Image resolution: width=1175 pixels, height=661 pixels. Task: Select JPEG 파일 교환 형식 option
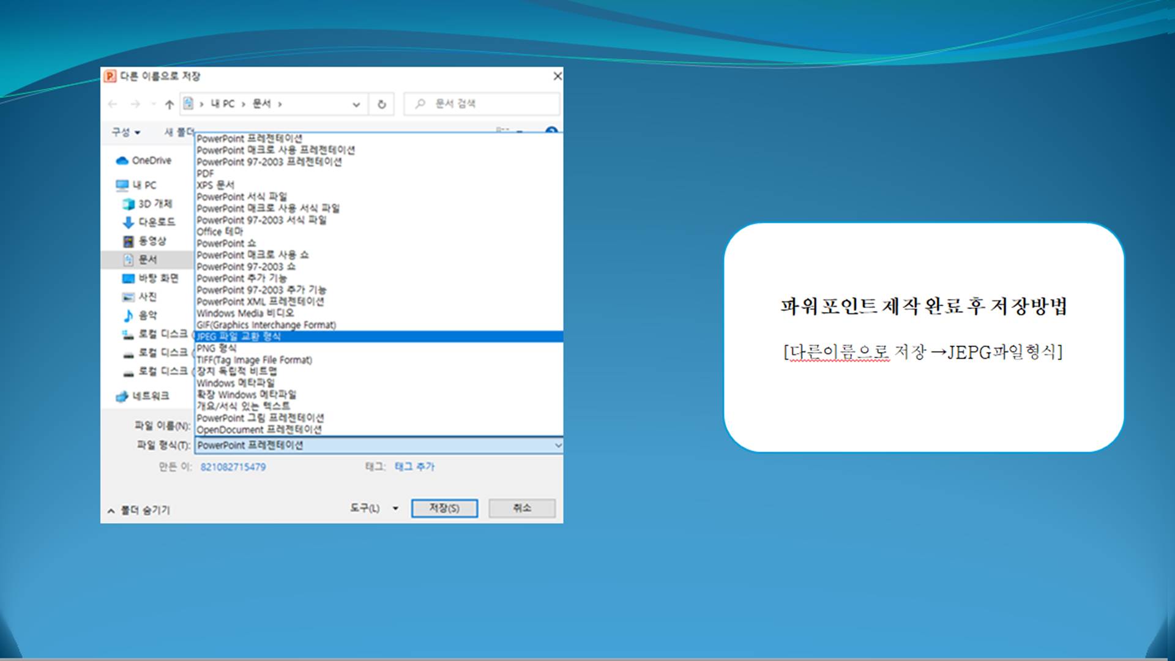379,337
